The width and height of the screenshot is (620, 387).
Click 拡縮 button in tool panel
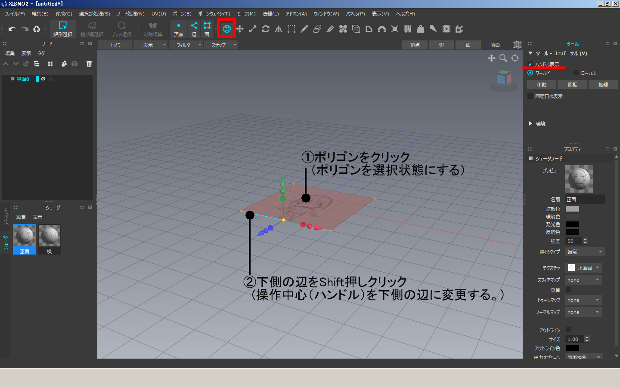[x=603, y=85]
